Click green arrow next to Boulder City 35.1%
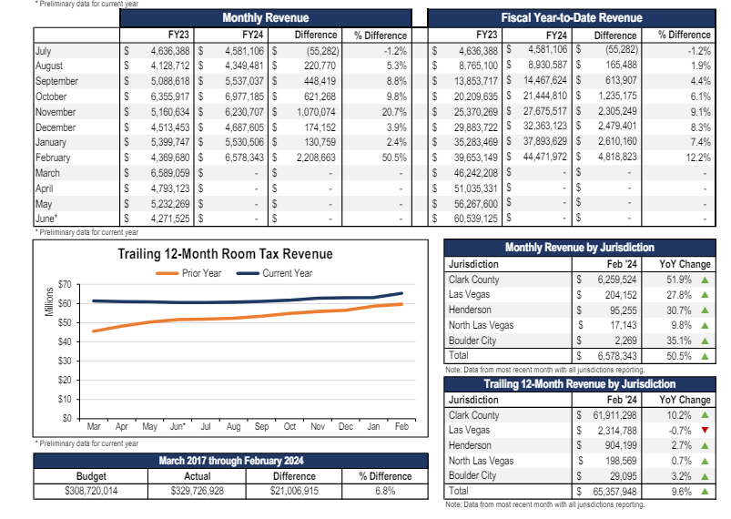Screen dimensions: 731x519 pos(704,342)
